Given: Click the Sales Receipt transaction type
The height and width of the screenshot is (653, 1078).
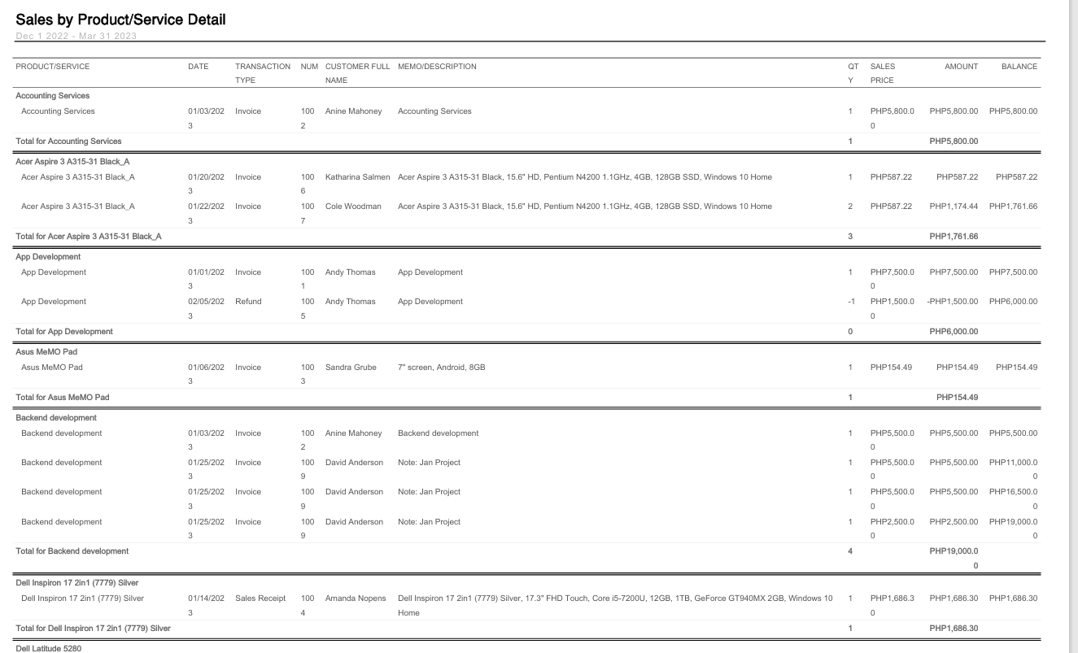Looking at the screenshot, I should pos(260,599).
